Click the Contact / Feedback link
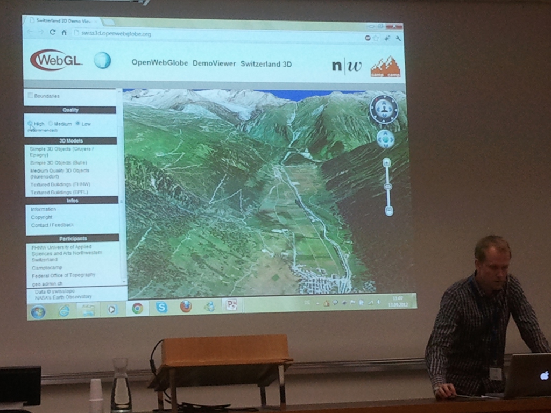Viewport: 551px width, 413px height. (52, 225)
